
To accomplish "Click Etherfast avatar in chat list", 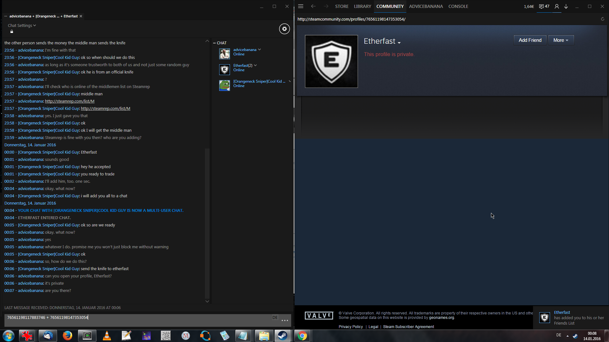I will (x=225, y=69).
